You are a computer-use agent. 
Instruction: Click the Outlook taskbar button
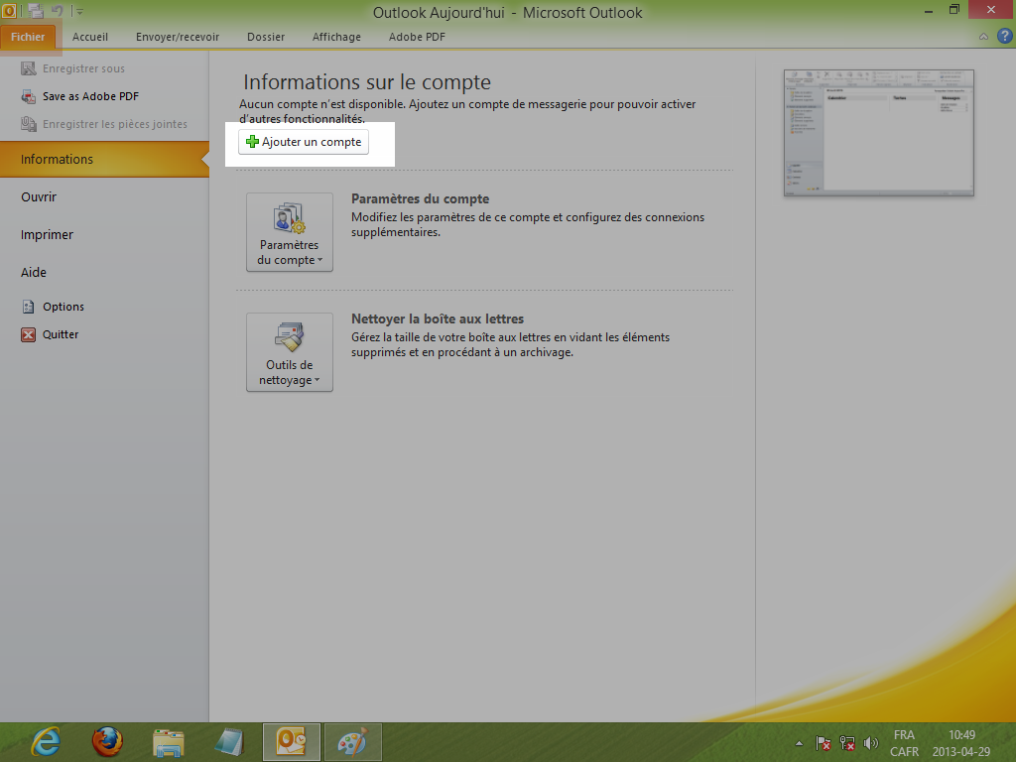tap(291, 742)
